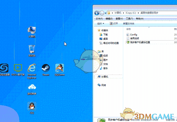Click the folder icon in address bar
Viewport: 177px width, 122px height.
(x=109, y=13)
